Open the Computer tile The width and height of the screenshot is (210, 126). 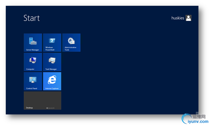(33, 62)
